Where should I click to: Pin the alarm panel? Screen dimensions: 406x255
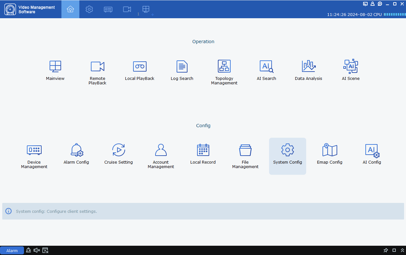click(x=386, y=250)
